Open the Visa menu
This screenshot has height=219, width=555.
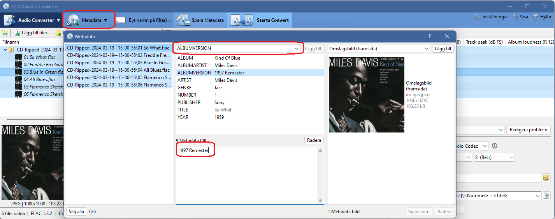[520, 17]
